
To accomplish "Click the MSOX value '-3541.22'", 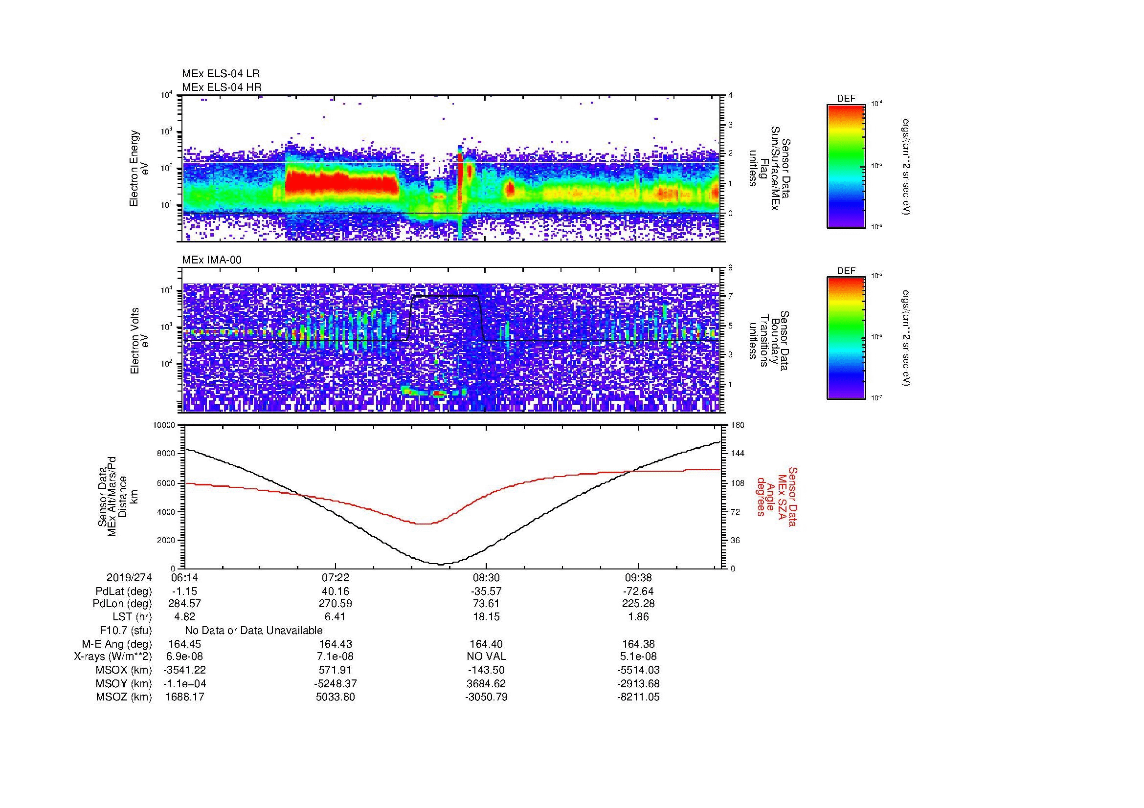I will click(184, 670).
